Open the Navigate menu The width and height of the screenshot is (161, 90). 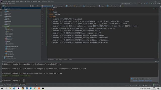(x=13, y=1)
